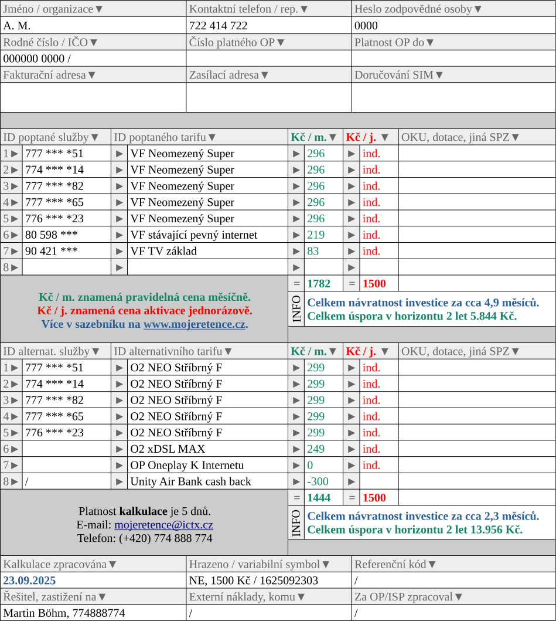Click the arrow next to price 219
This screenshot has height=621, width=556.
tap(296, 235)
